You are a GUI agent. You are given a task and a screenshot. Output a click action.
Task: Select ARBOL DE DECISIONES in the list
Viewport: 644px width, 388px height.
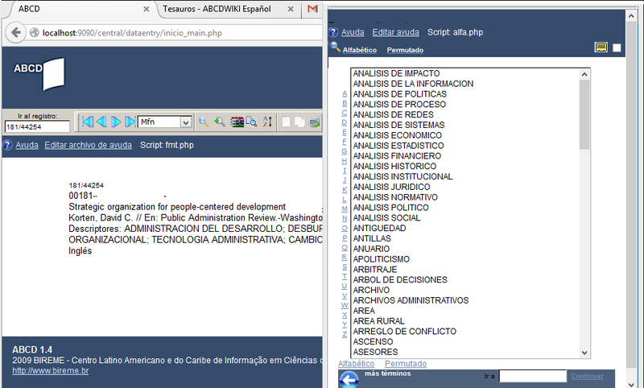pyautogui.click(x=399, y=279)
